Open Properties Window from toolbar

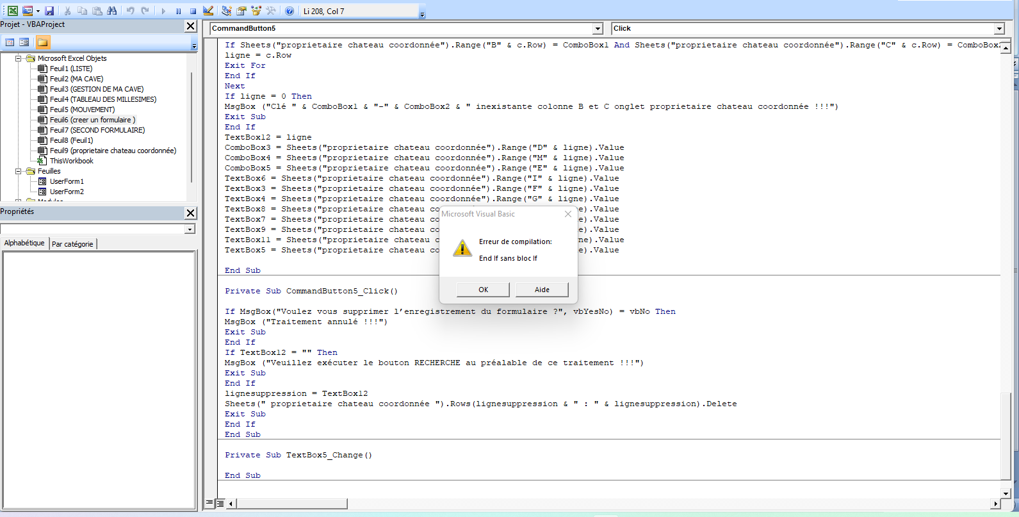[241, 11]
